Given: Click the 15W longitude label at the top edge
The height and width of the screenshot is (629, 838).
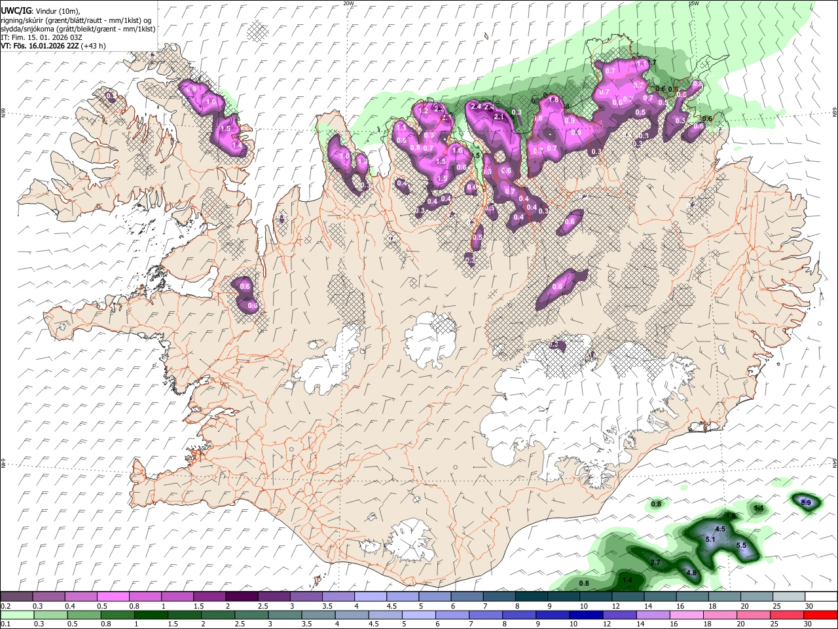Looking at the screenshot, I should point(693,3).
